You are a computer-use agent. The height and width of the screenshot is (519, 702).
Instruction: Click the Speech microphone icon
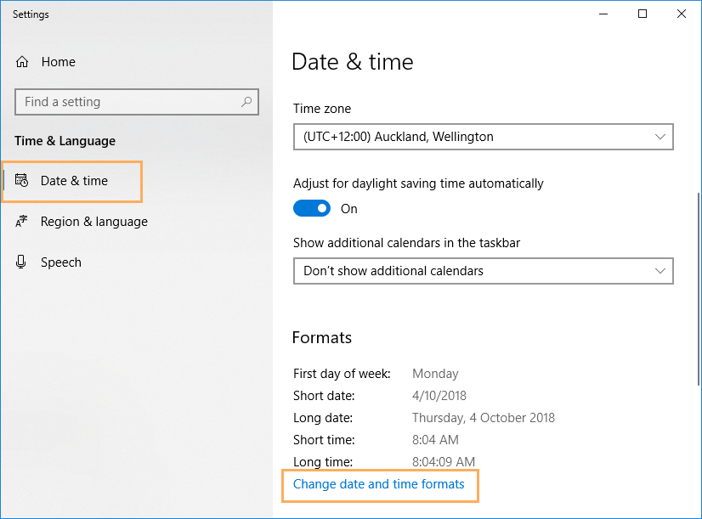click(20, 262)
